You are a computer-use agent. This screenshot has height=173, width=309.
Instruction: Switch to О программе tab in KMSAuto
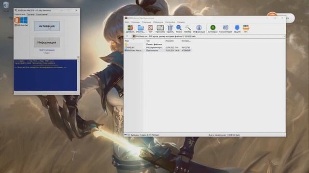coord(42,14)
